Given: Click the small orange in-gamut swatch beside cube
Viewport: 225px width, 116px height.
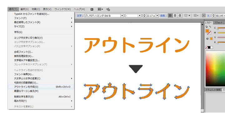Looking at the screenshot, I should point(211,39).
